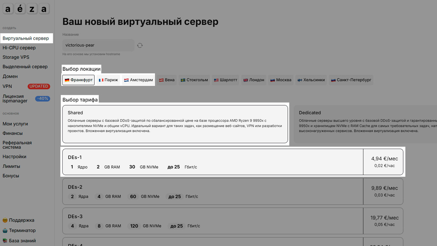Switch to the Hi-CPU сервер section
The height and width of the screenshot is (246, 437).
(18, 48)
